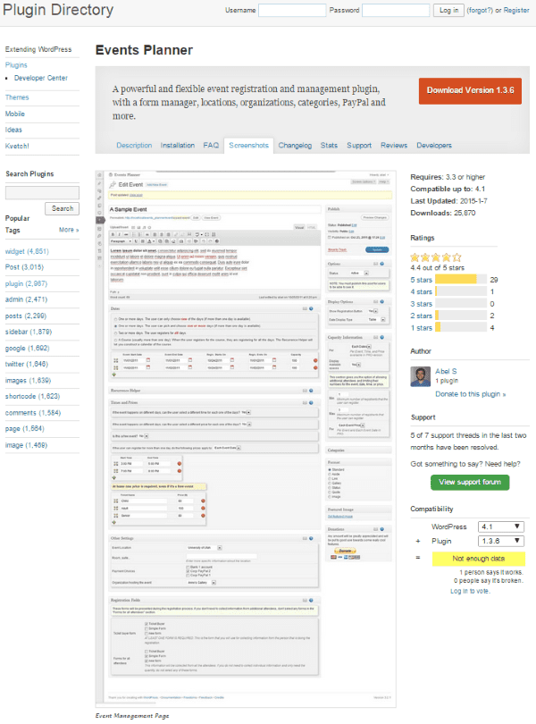Image resolution: width=536 pixels, height=724 pixels.
Task: Open the twitter tag
Action: click(26, 364)
